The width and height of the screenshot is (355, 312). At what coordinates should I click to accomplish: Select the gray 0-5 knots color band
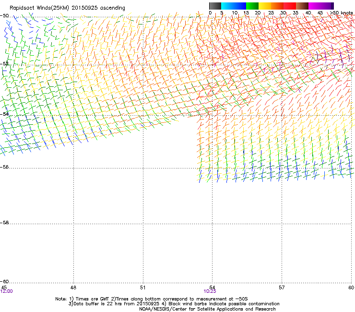pos(215,6)
